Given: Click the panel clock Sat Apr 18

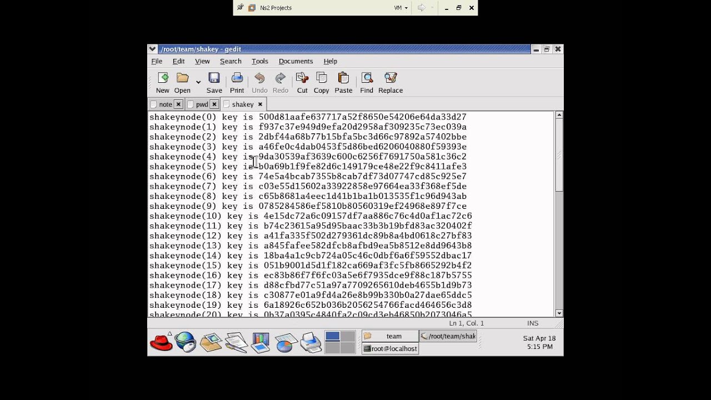Looking at the screenshot, I should (x=539, y=342).
